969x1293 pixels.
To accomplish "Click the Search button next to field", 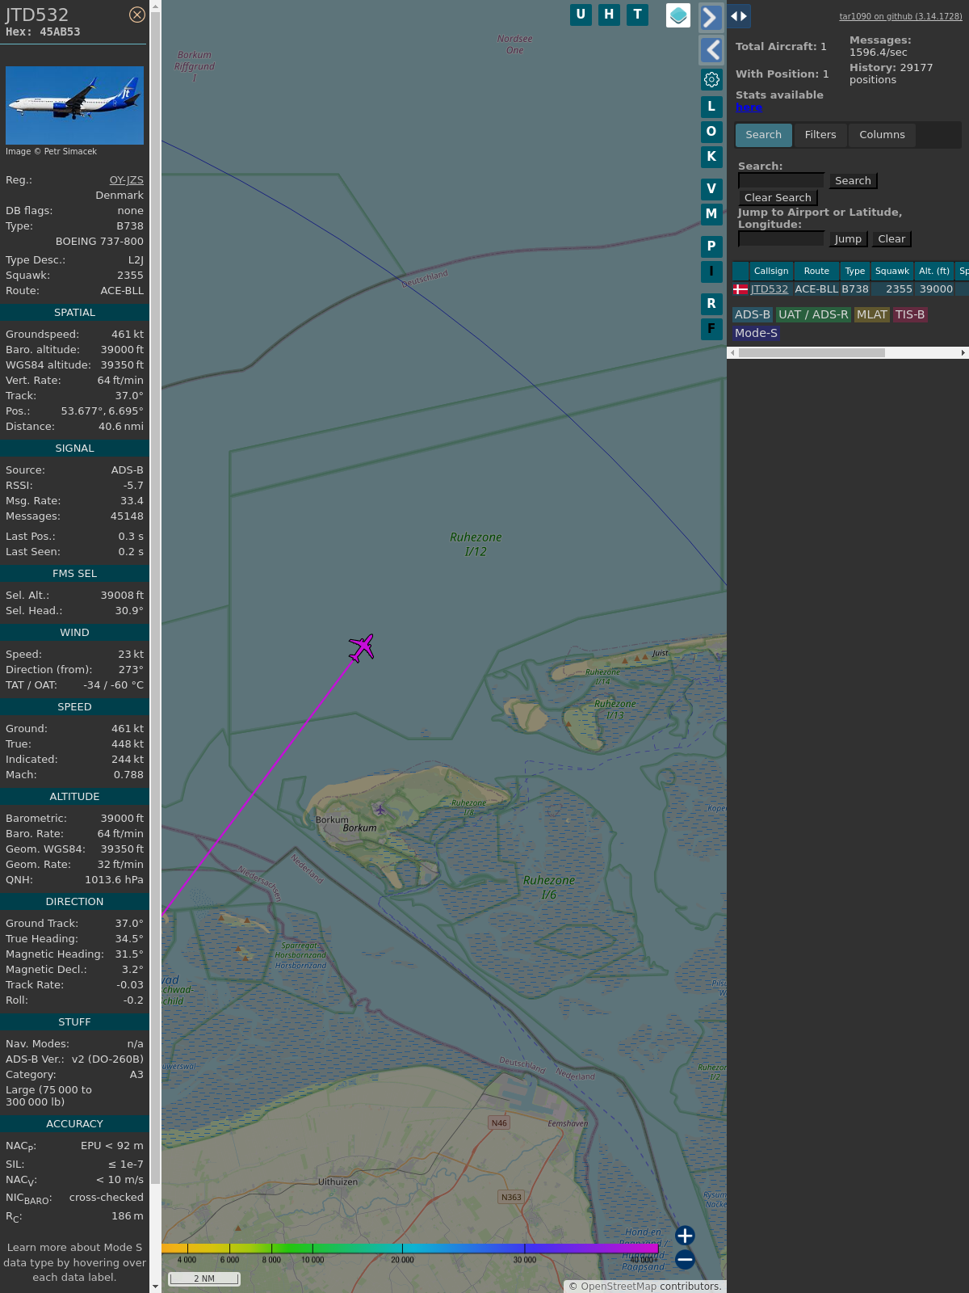I will tap(854, 181).
